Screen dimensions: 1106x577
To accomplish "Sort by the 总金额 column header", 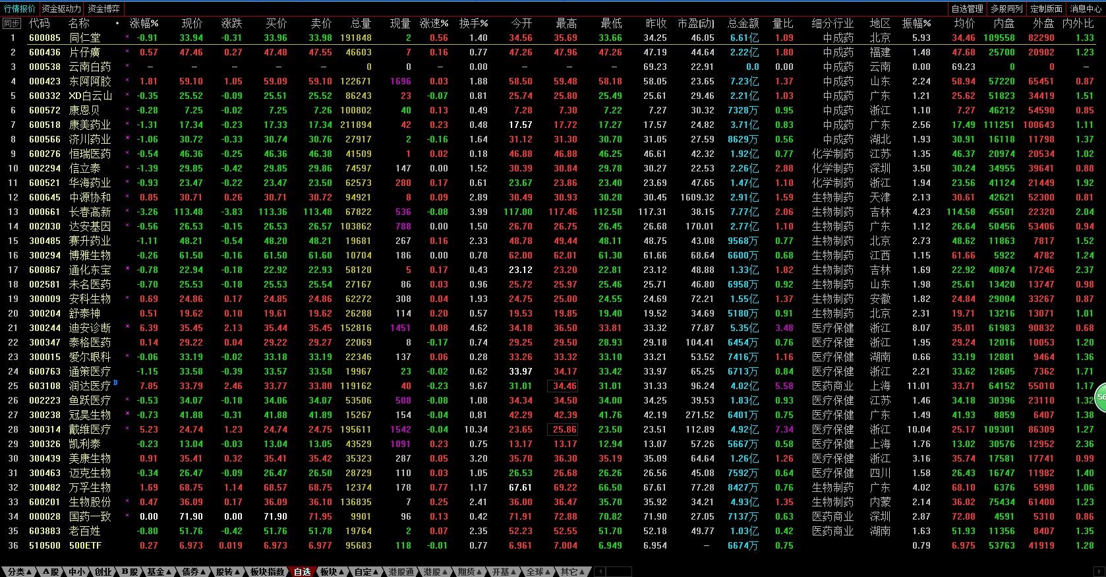I will [x=743, y=23].
